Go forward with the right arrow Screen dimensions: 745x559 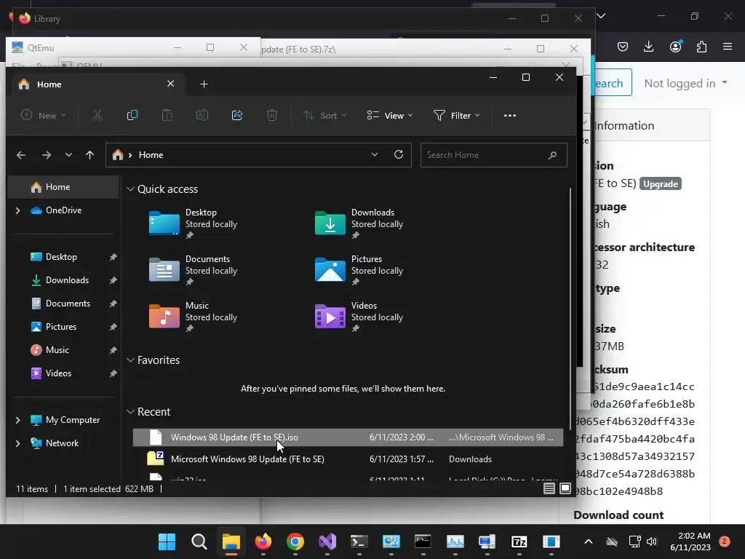46,155
